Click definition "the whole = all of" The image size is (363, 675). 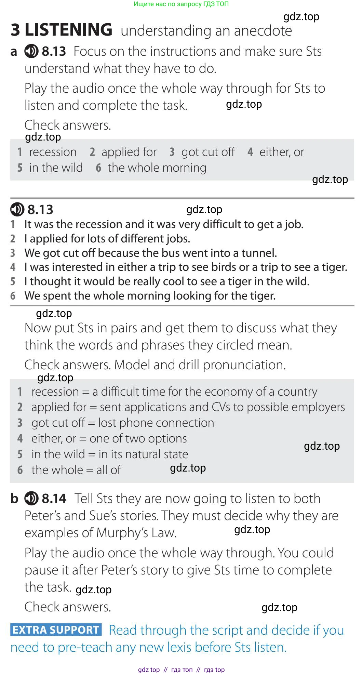click(76, 470)
